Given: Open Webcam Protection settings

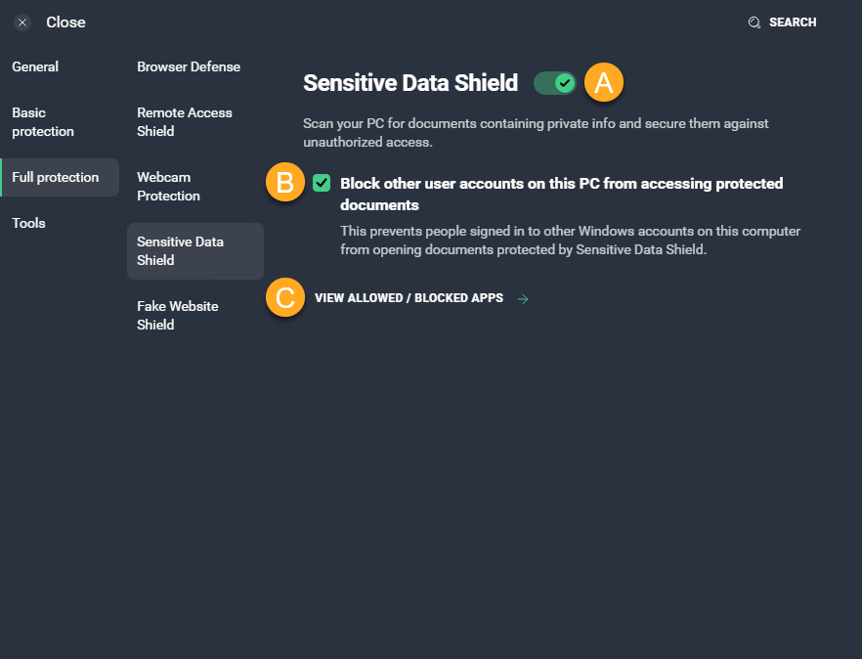Looking at the screenshot, I should (169, 187).
